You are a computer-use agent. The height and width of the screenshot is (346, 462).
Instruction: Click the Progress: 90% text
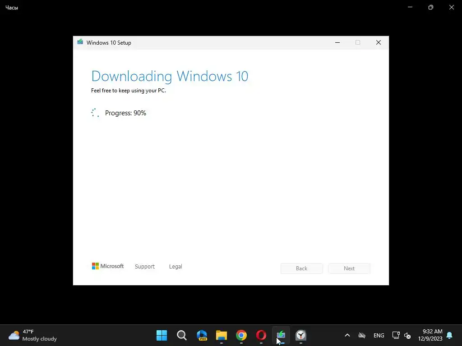[125, 113]
